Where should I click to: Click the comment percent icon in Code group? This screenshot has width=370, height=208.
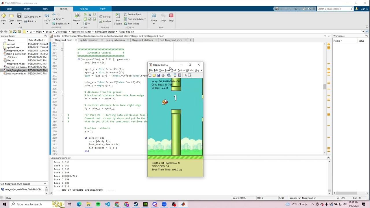(x=85, y=14)
